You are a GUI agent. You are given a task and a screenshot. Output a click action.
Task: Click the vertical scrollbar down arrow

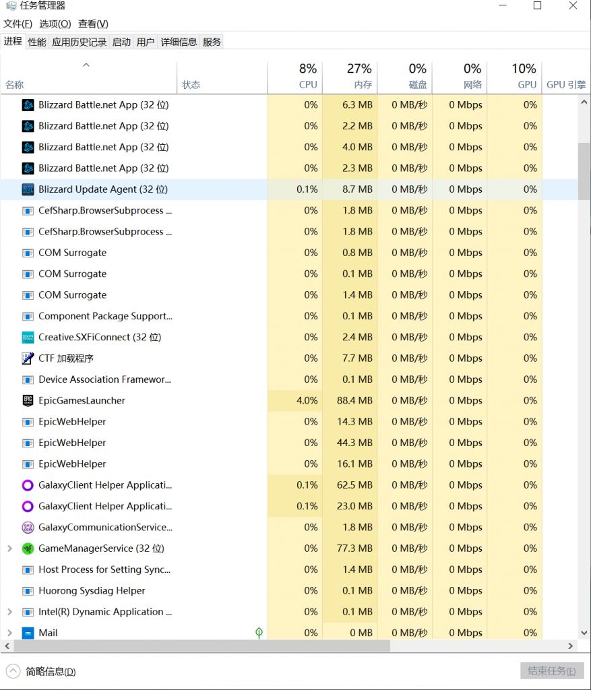[x=584, y=633]
